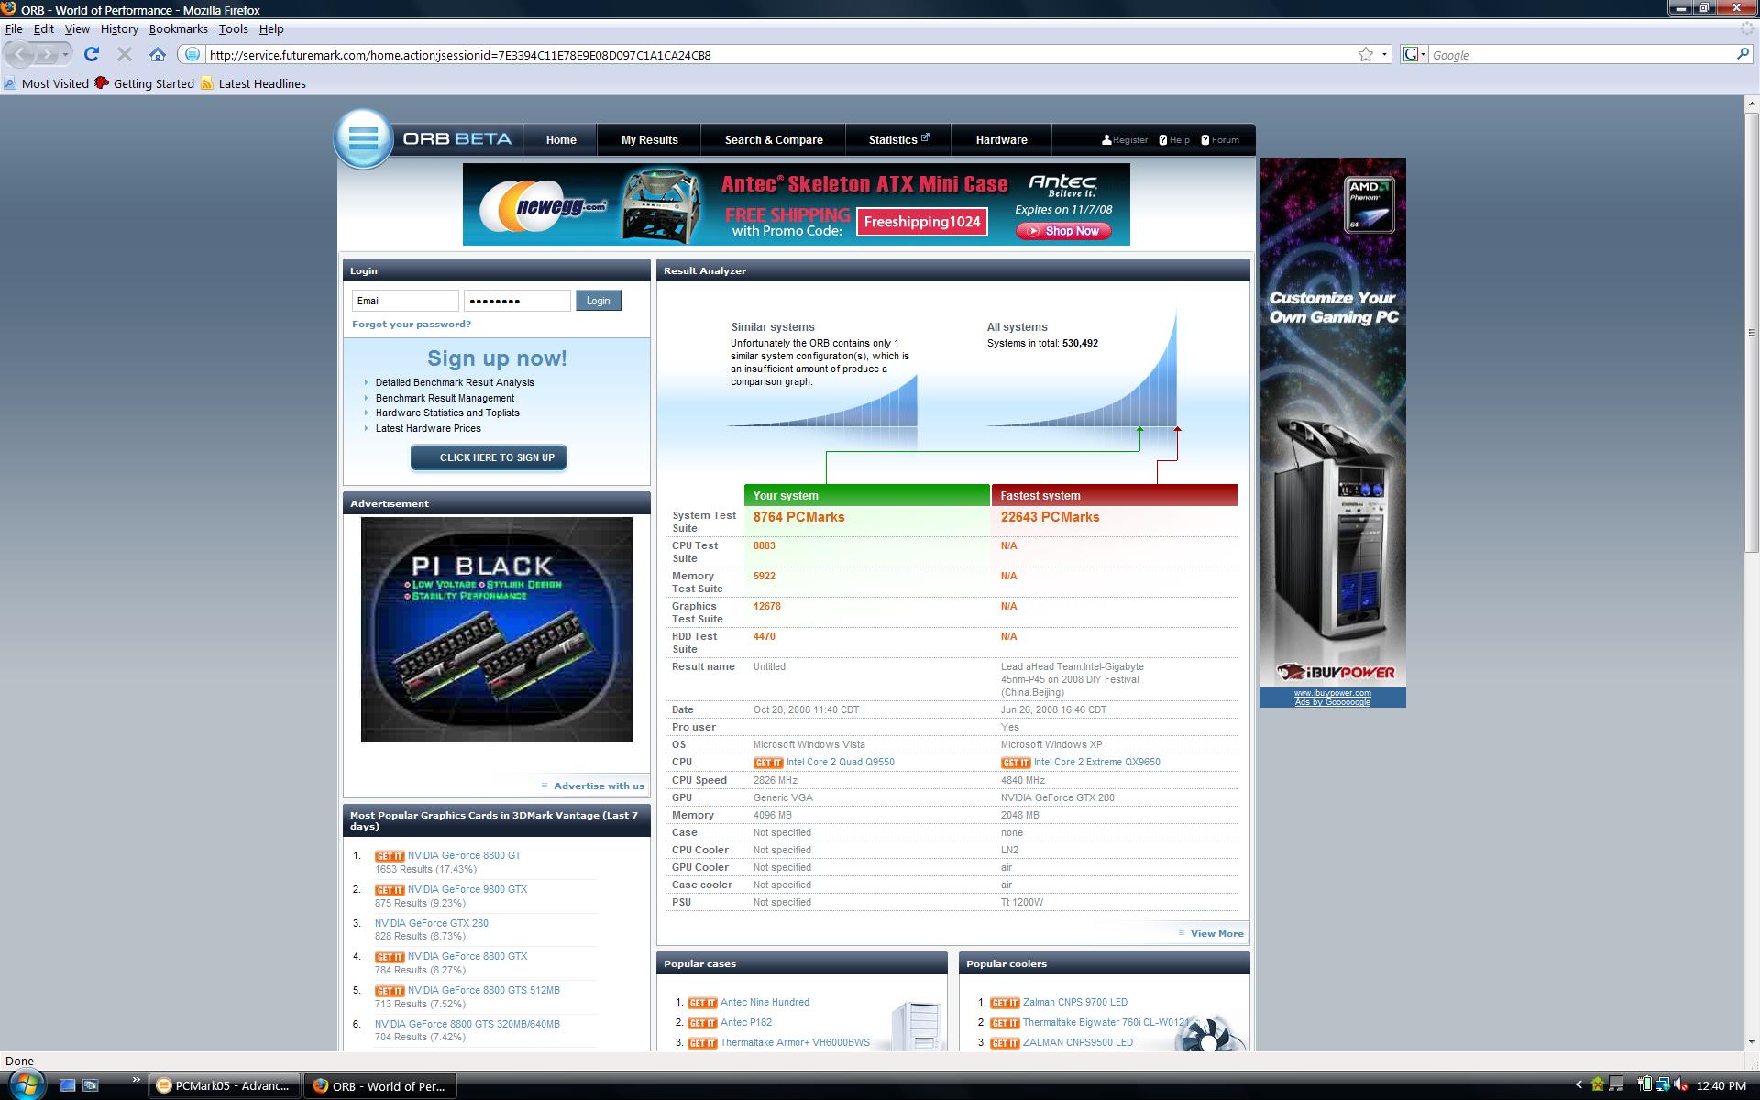Open the History menu
This screenshot has height=1100, width=1760.
point(119,28)
